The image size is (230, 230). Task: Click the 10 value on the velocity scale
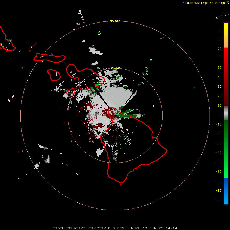[220, 106]
